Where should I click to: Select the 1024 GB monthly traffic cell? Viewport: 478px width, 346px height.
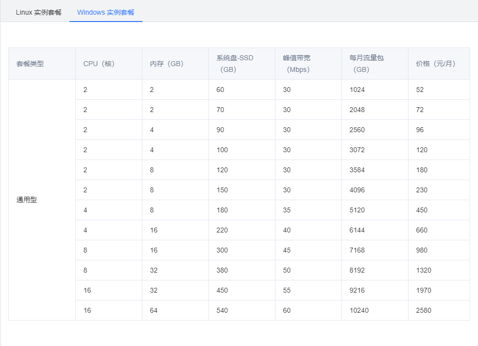(357, 90)
